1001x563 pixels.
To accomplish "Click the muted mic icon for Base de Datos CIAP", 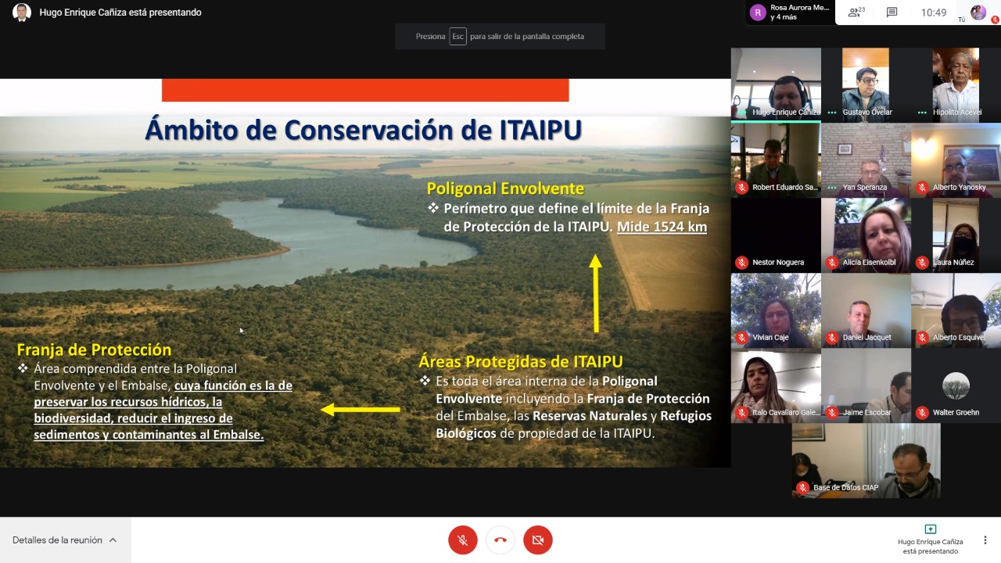I will (802, 488).
